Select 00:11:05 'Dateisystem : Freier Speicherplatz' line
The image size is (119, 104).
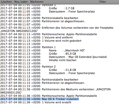point(47,11)
